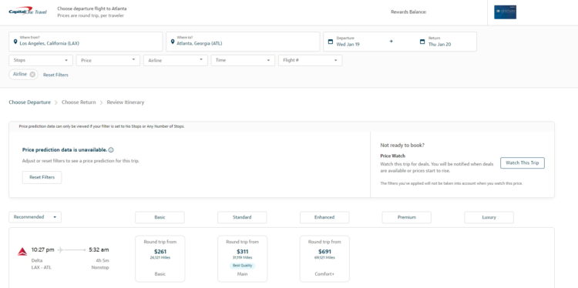Image resolution: width=578 pixels, height=288 pixels.
Task: Go to the Review Itinerary step
Action: click(x=126, y=102)
